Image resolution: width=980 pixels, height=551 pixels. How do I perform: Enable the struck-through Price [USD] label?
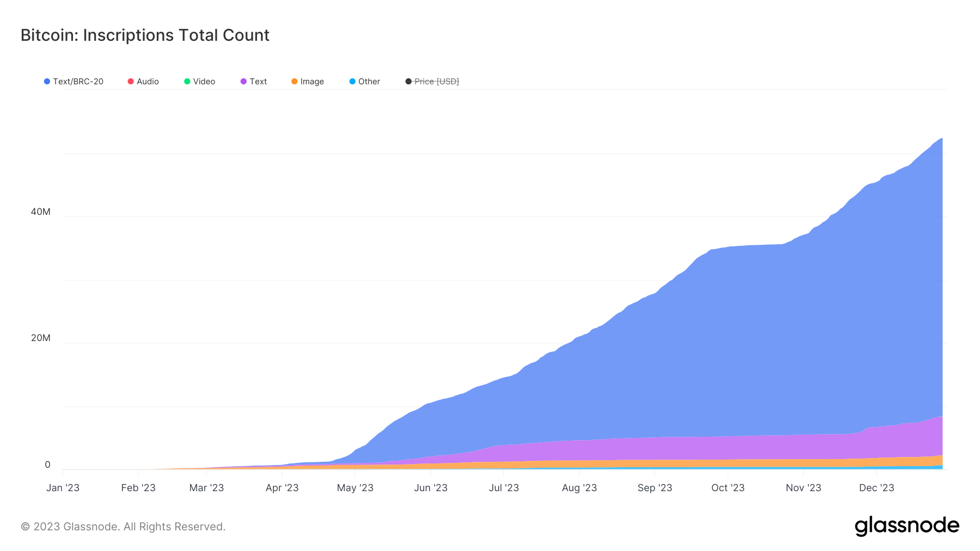pyautogui.click(x=437, y=82)
